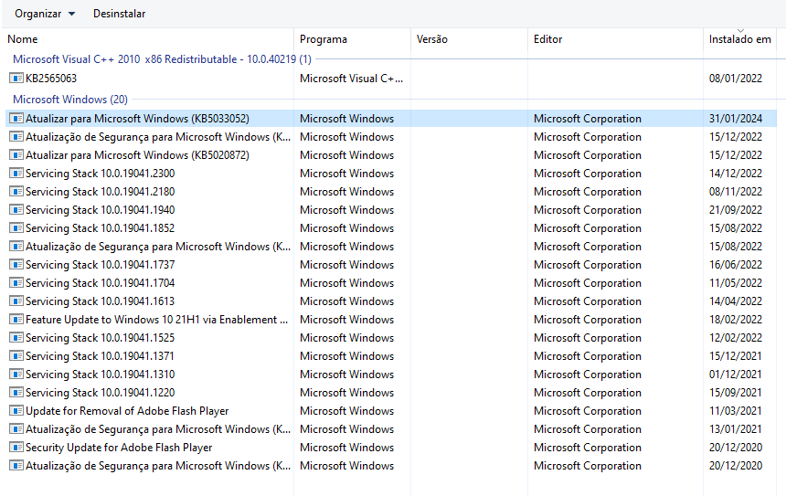Click the icon of Servicing Stack 10.0.19041.2180
This screenshot has width=786, height=496.
click(x=16, y=192)
